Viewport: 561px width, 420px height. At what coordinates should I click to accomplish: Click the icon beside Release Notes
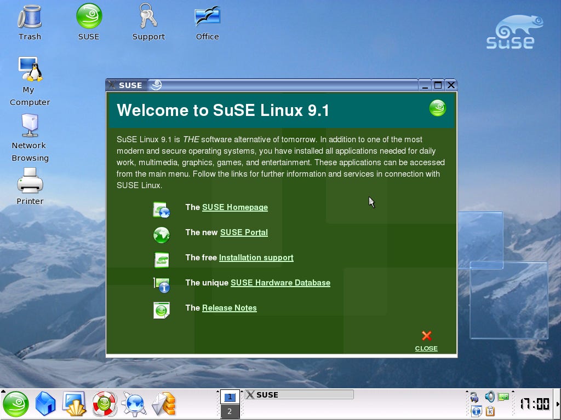tap(162, 310)
